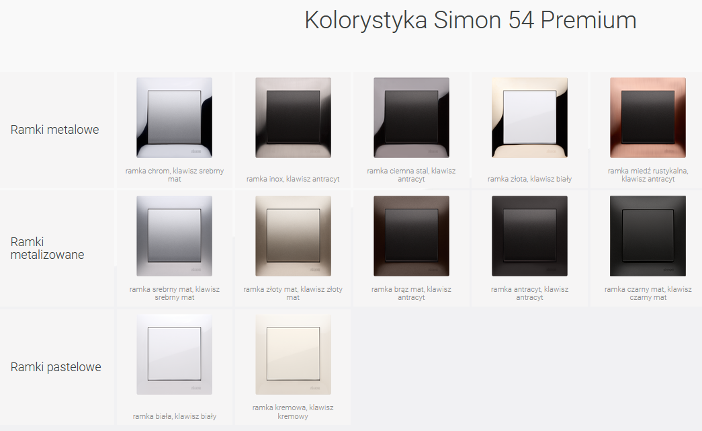
Task: Click the 'Kolorystyka Simon 54 Premium' heading
Action: (470, 20)
